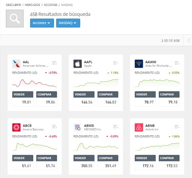Go to Mercados breadcrumb
192x178 pixels.
32,5
